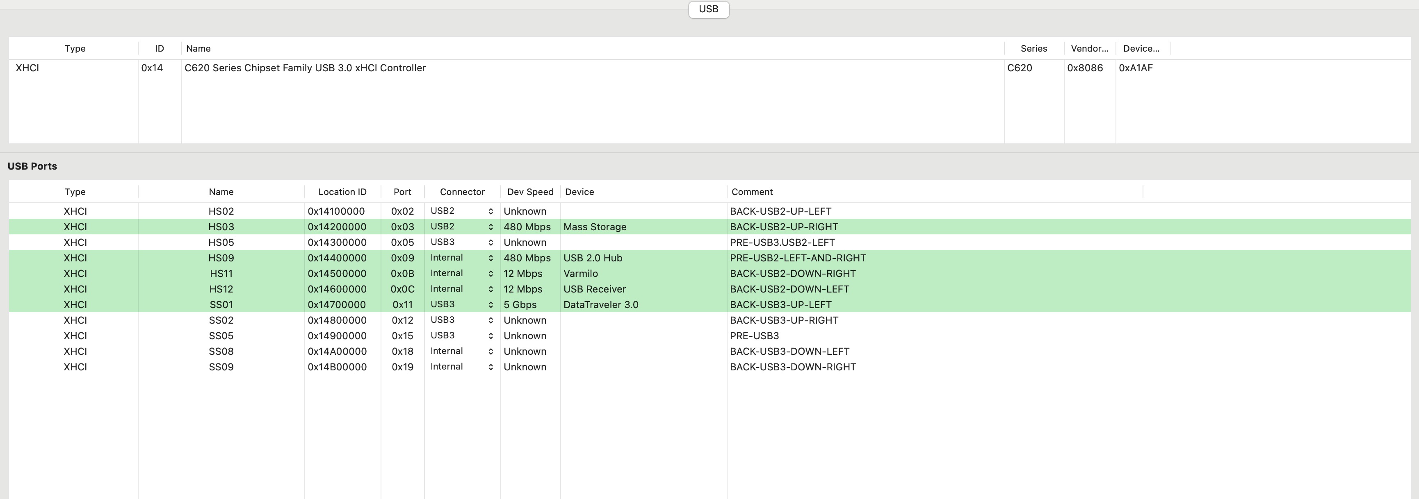Sort ports table by Comment header
Screen dimensions: 1419x499
click(x=752, y=192)
